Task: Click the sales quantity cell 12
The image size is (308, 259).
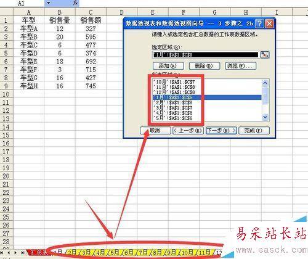Action: click(x=60, y=28)
